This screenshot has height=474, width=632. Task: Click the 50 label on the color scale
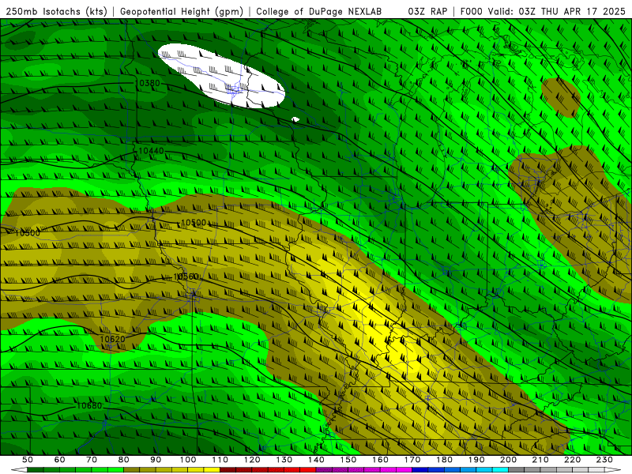pyautogui.click(x=27, y=460)
